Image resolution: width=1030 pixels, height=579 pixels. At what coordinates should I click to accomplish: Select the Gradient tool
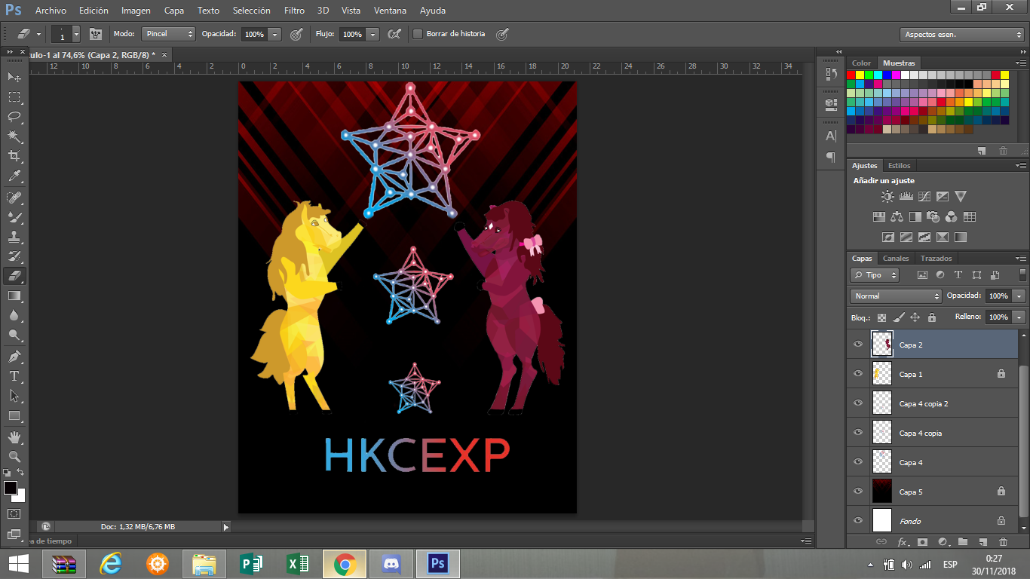(x=14, y=296)
